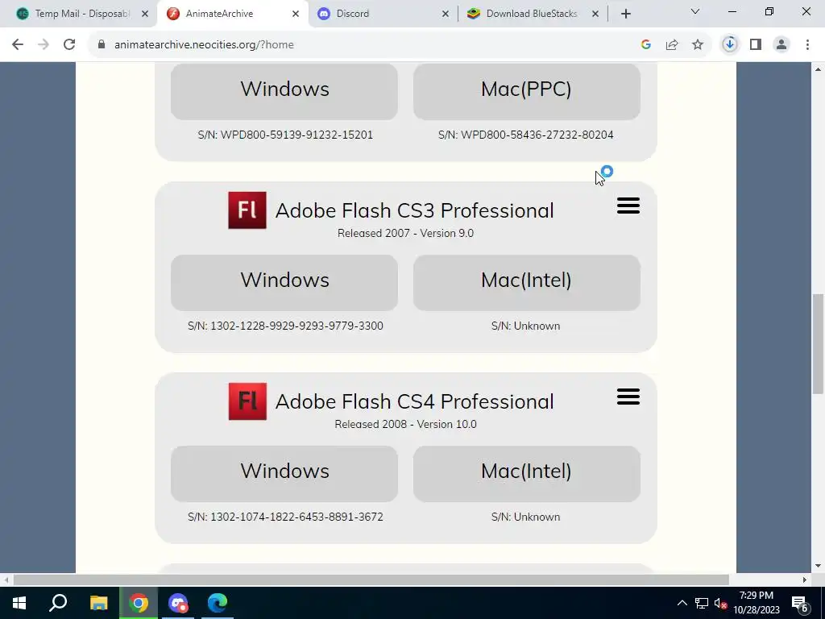Download Flash CS4 for Mac(Intel)

click(527, 473)
